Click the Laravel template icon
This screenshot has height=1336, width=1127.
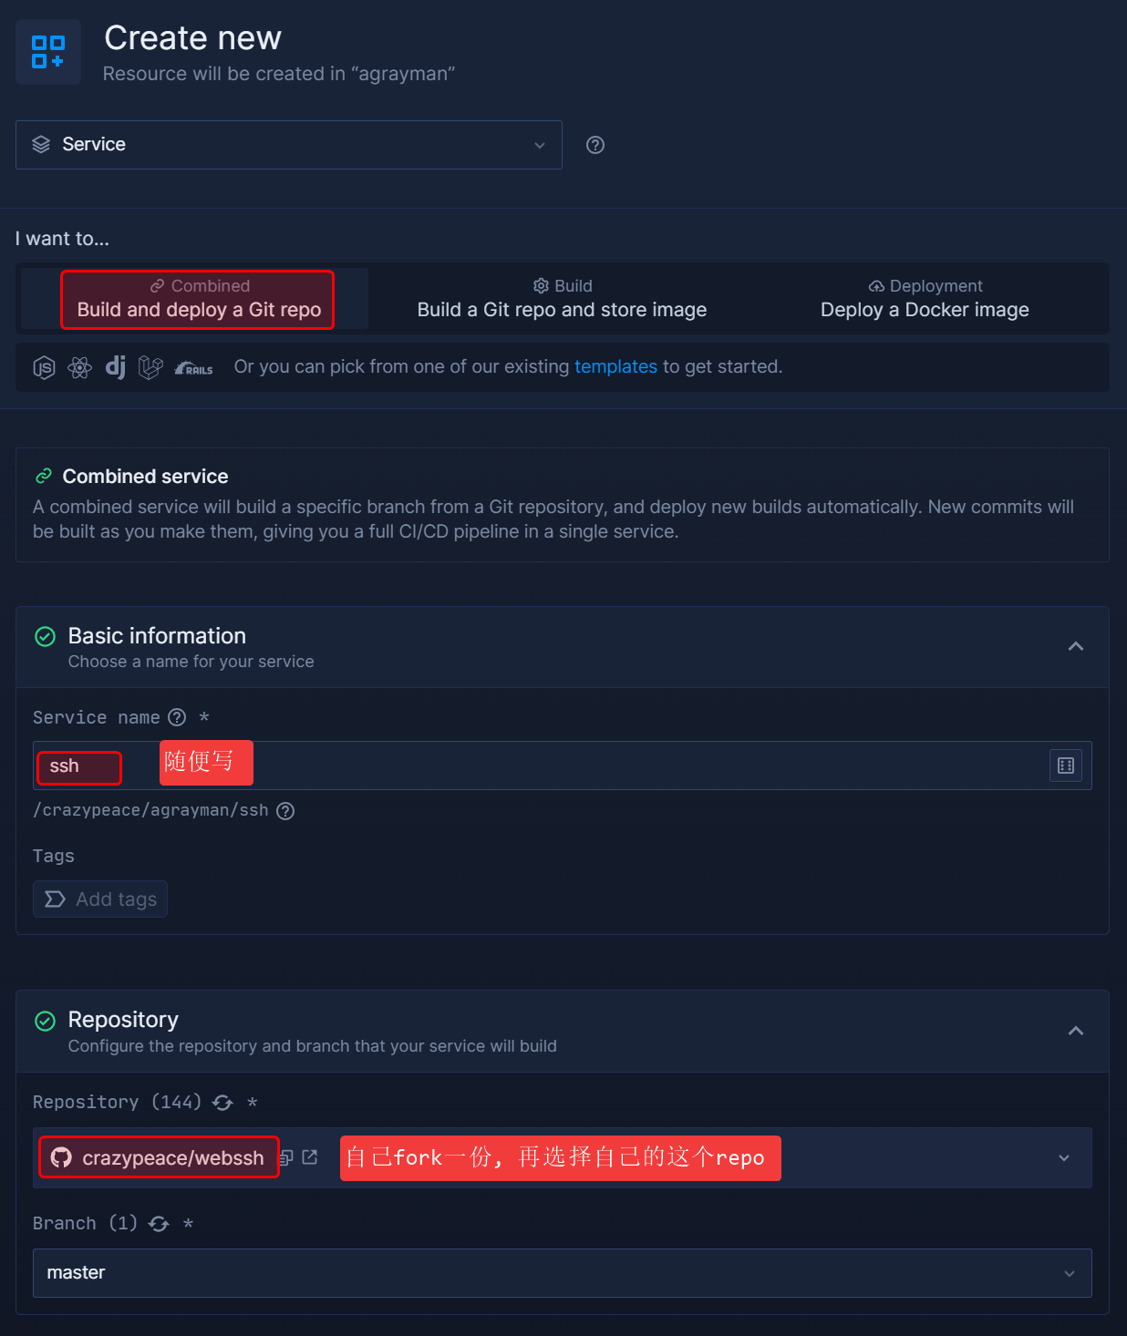click(x=150, y=367)
